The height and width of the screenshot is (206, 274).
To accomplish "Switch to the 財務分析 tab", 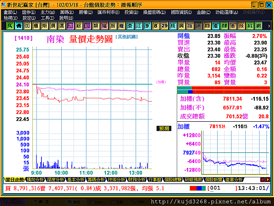I will click(x=137, y=179).
